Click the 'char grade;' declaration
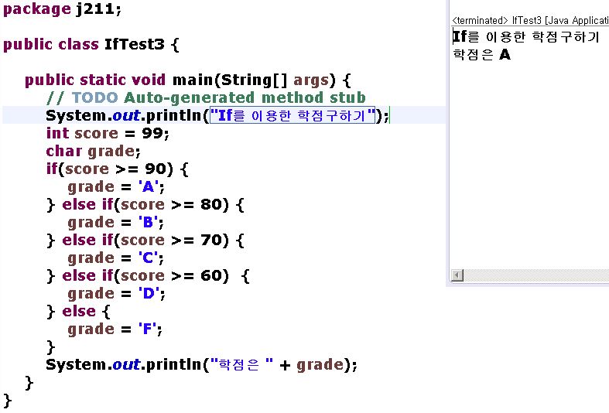The image size is (609, 413). [93, 151]
